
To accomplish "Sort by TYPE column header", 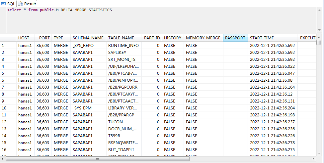I will (x=61, y=38).
